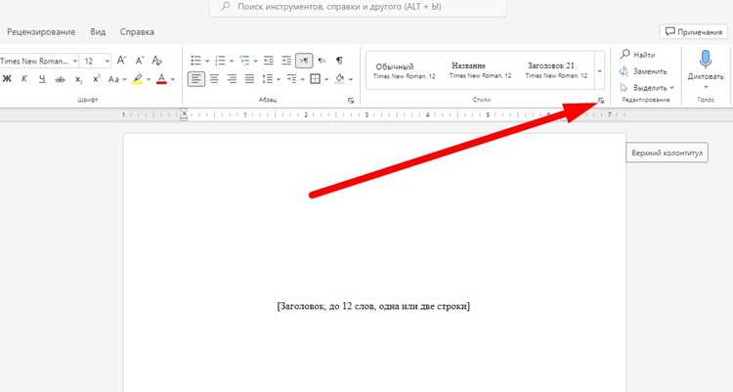Click the Верхний колонтитул header tag
This screenshot has width=733, height=392.
tap(668, 152)
